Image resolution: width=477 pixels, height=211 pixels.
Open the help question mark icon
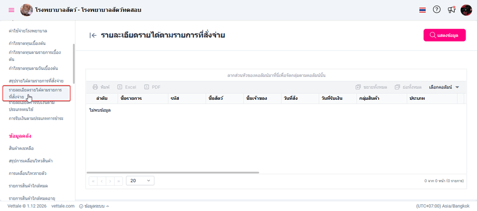[x=437, y=10]
